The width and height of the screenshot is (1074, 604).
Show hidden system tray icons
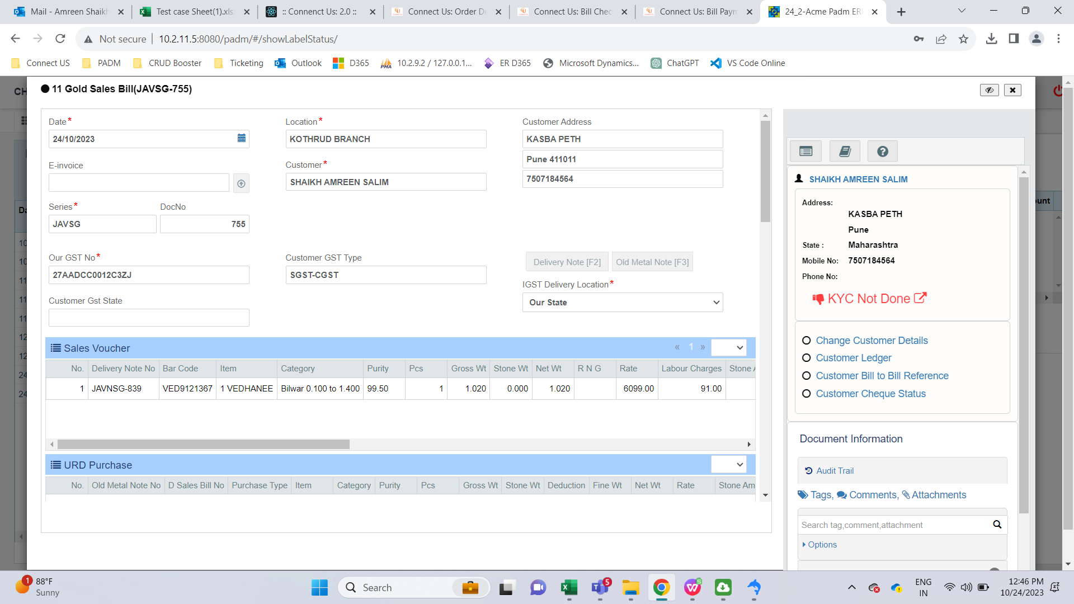(x=851, y=587)
